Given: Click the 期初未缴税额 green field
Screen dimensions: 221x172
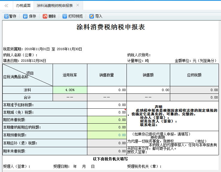Looking at the screenshot, I should pyautogui.click(x=107, y=120).
